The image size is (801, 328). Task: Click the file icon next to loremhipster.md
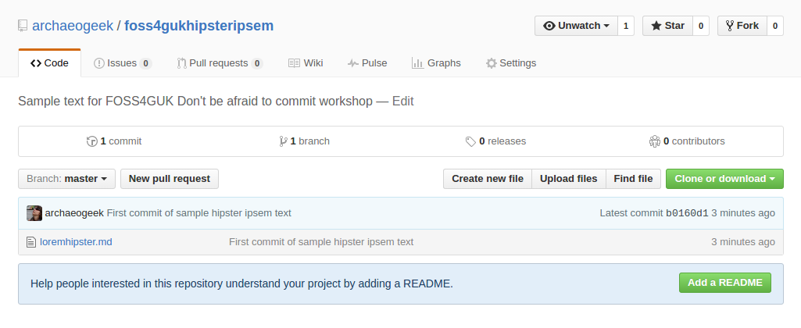coord(31,241)
